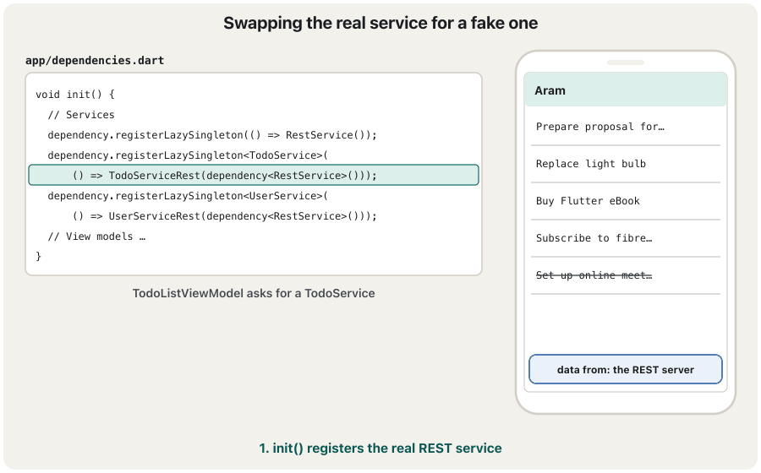The image size is (761, 473).
Task: Click the UserServiceRest(dependency<RestService>()) line
Action: (x=224, y=216)
